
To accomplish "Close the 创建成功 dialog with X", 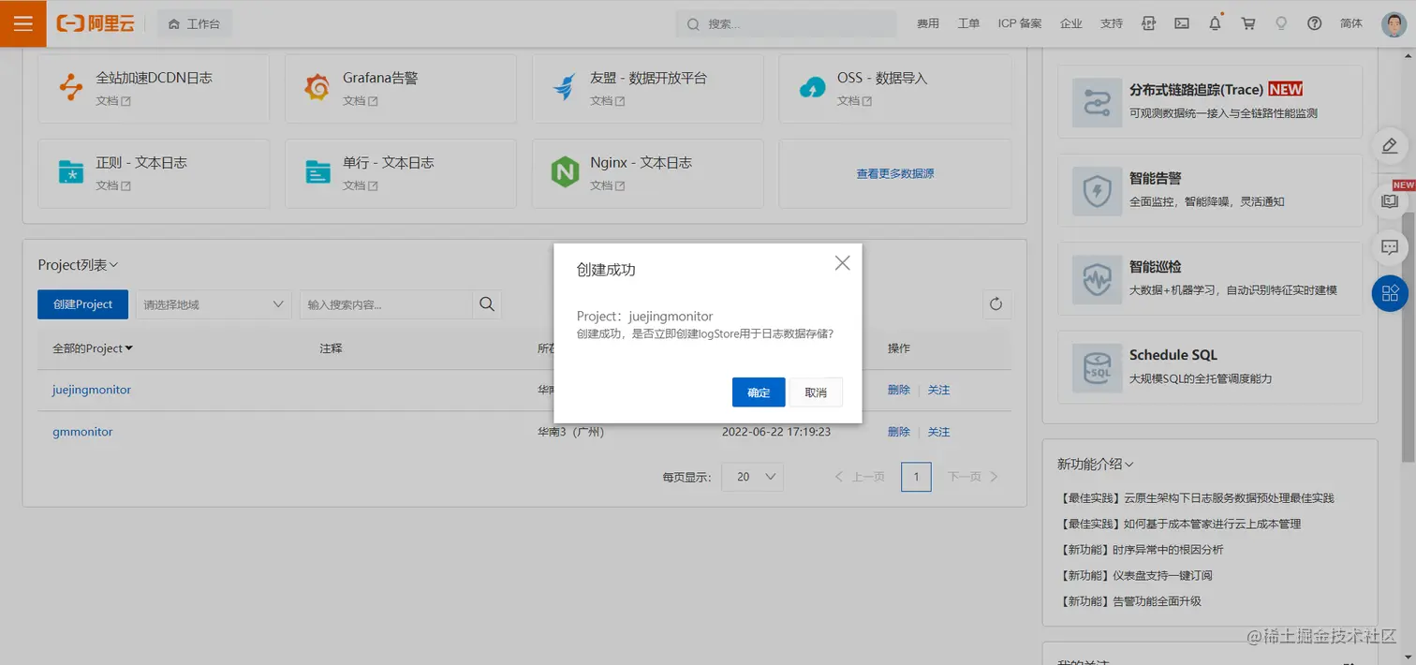I will click(842, 263).
